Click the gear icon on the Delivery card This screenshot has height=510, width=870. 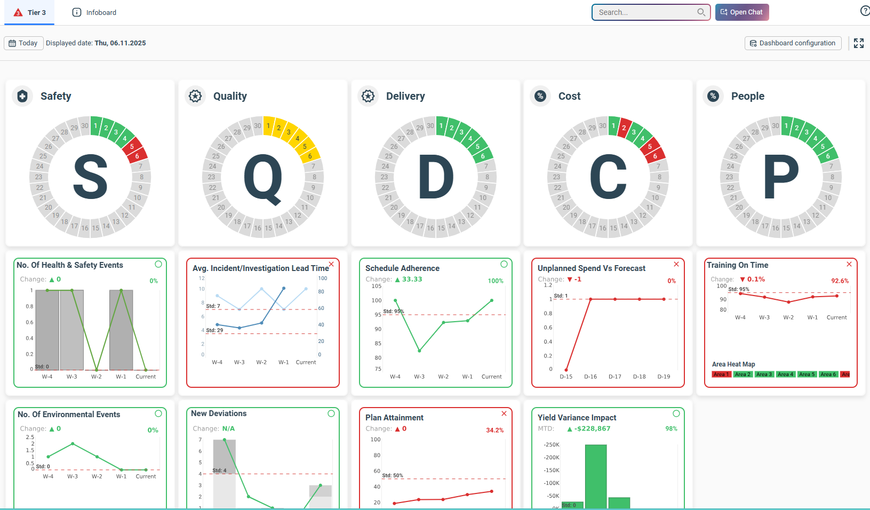(368, 96)
